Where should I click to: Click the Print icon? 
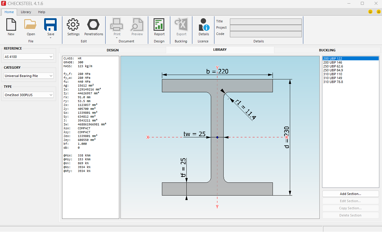[x=117, y=25]
